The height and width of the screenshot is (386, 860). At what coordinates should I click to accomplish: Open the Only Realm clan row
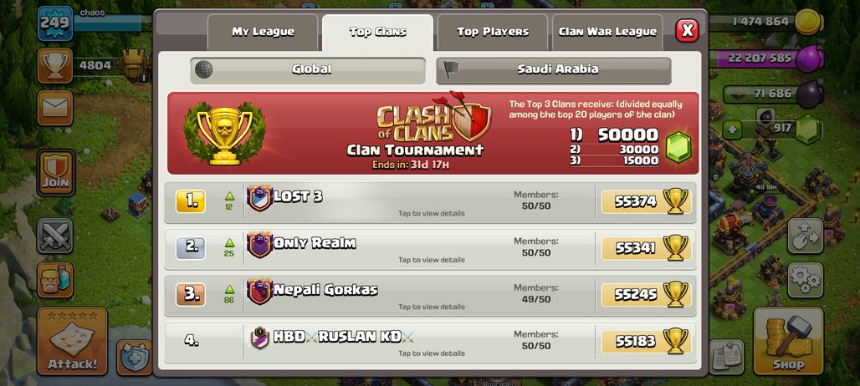click(431, 249)
